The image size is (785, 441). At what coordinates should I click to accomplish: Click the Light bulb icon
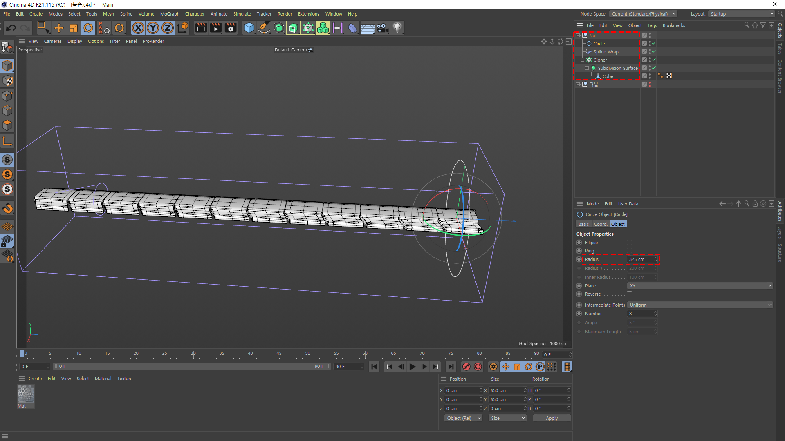[397, 28]
